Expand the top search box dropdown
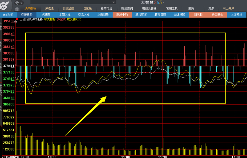 (x=114, y=2)
